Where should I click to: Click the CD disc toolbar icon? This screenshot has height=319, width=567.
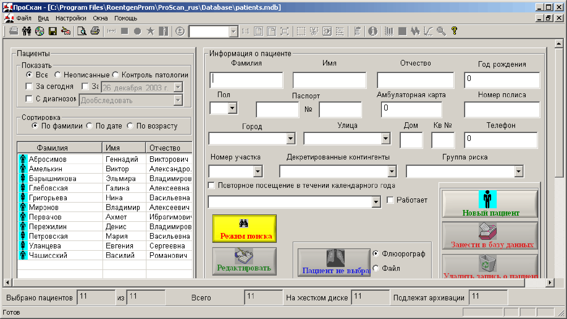[40, 31]
